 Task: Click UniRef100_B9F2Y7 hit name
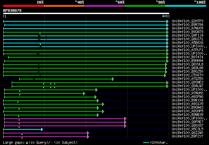187,136
